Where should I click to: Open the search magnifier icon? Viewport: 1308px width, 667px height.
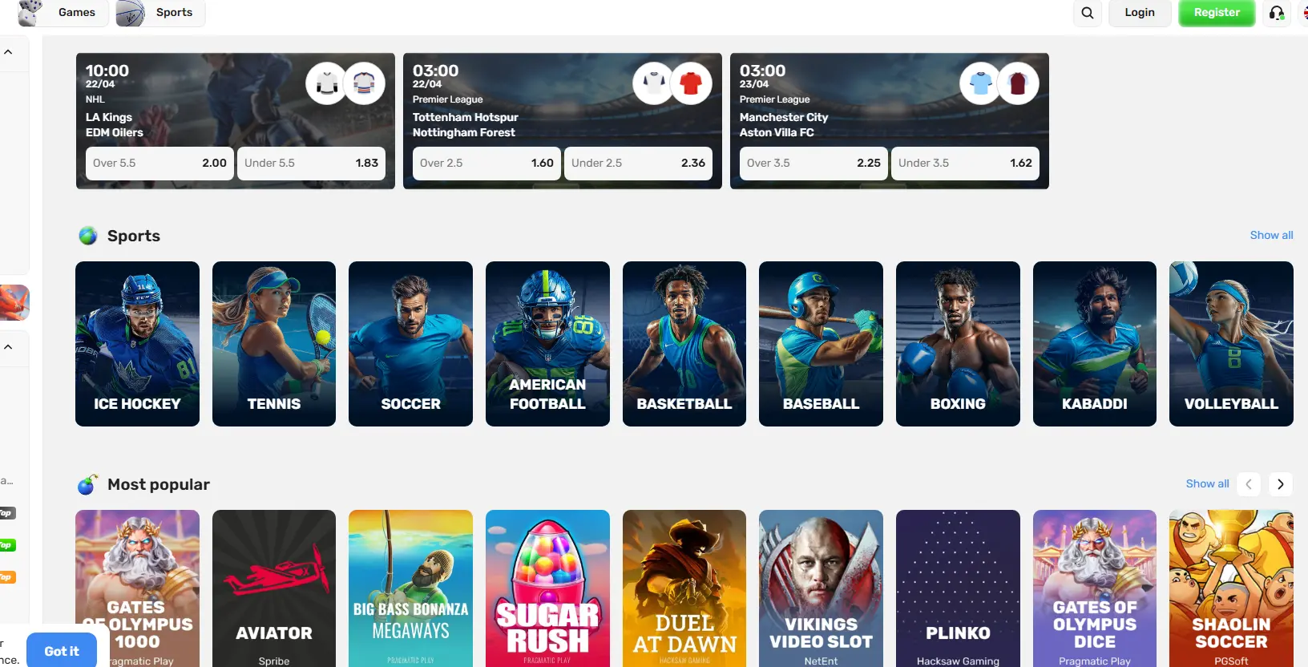click(x=1088, y=13)
